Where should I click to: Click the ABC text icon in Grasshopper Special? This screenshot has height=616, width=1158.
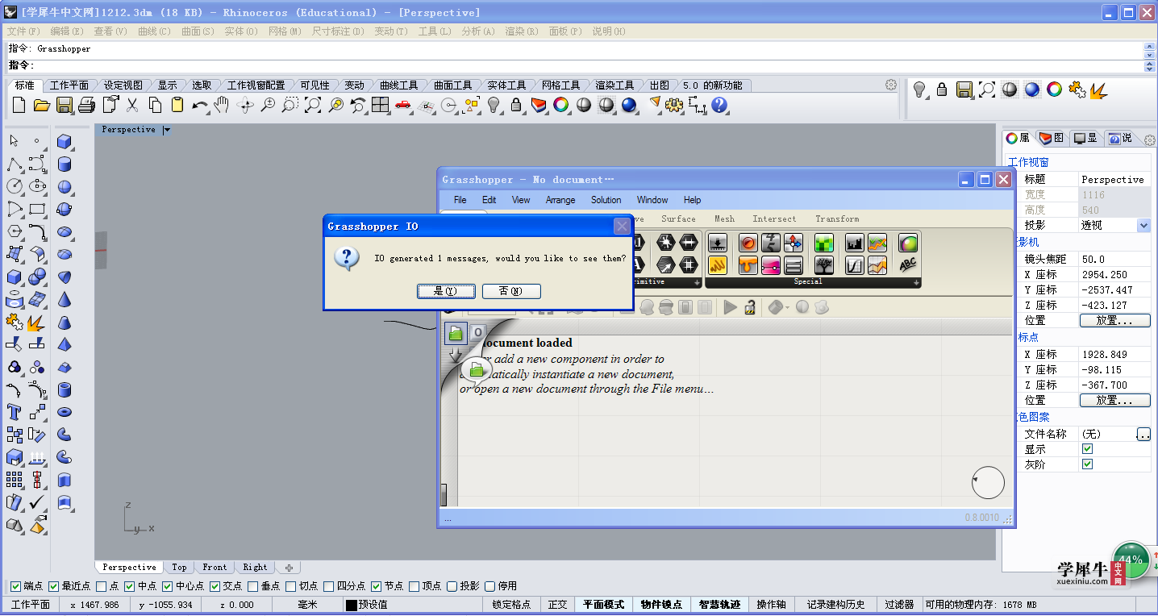pyautogui.click(x=908, y=264)
